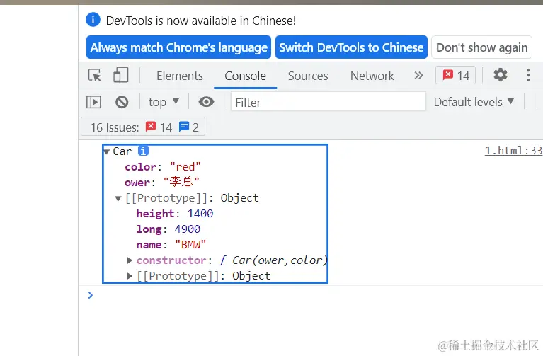543x356 pixels.
Task: Click the DevTools info notification icon
Action: click(x=93, y=20)
